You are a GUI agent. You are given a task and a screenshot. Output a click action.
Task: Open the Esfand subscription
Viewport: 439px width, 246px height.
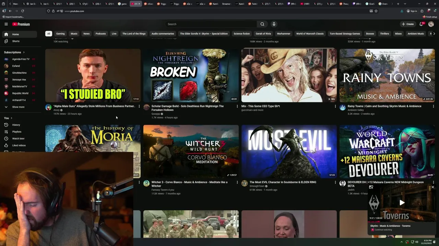(x=20, y=66)
